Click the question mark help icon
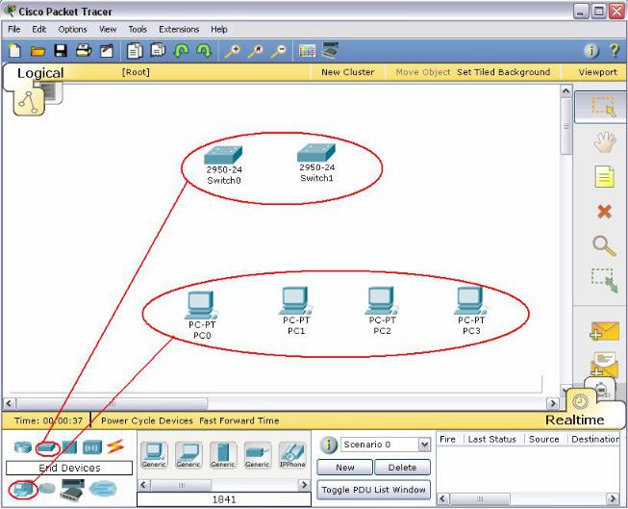 point(615,50)
